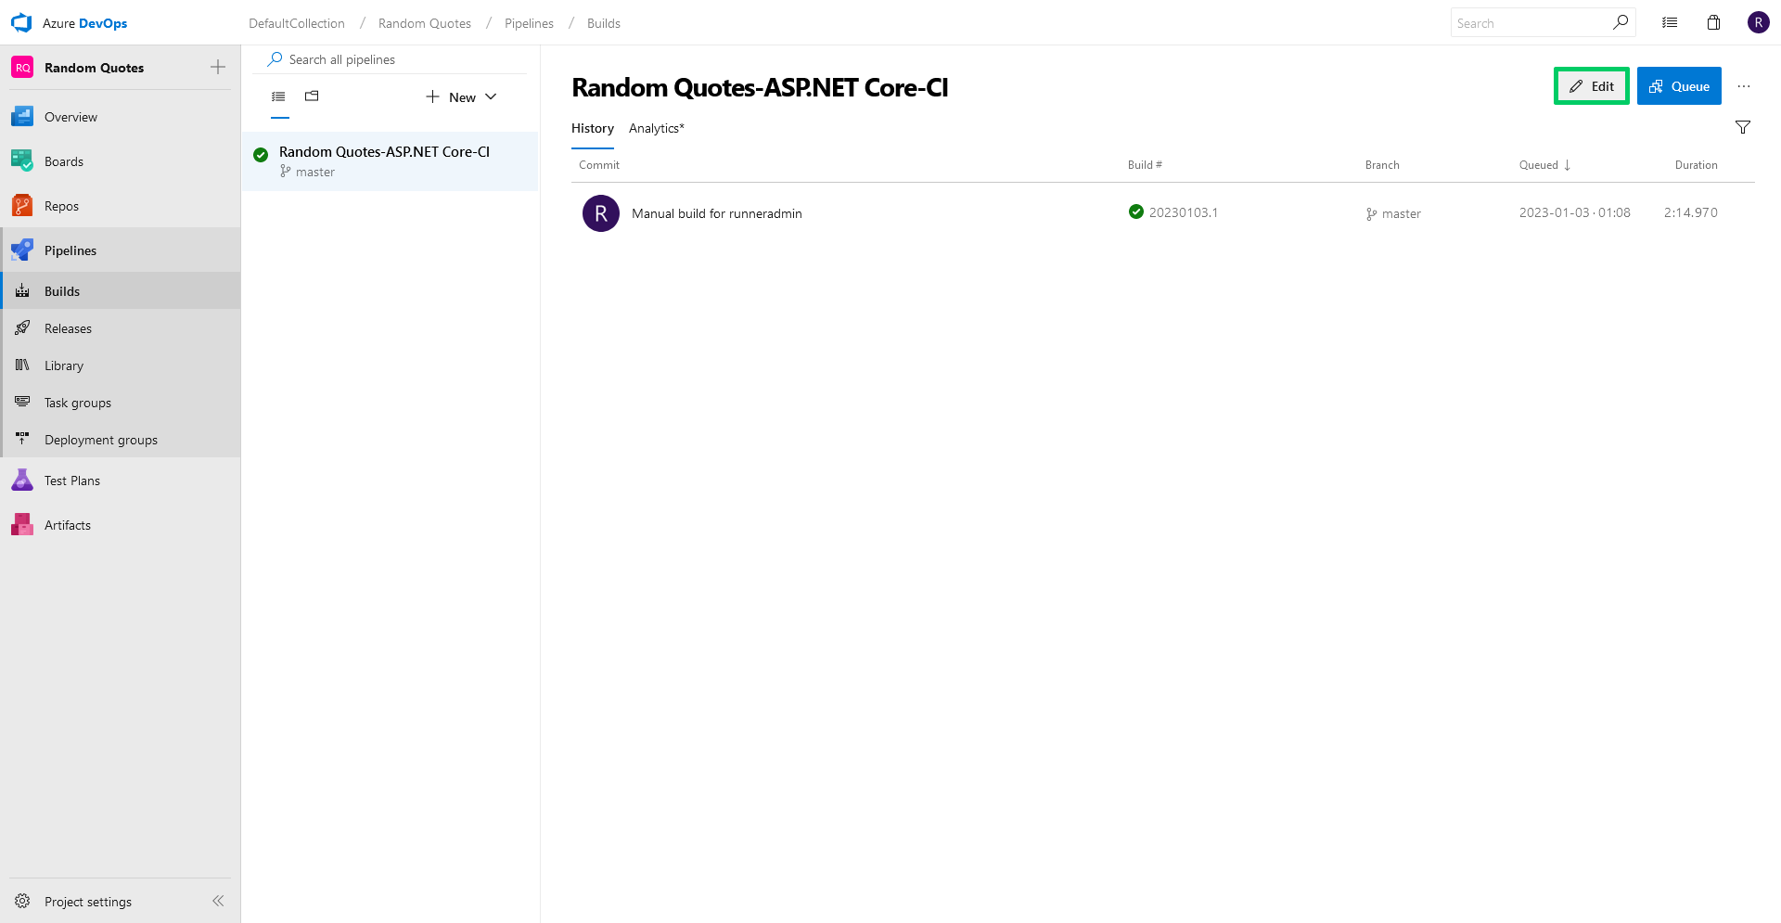Image resolution: width=1781 pixels, height=923 pixels.
Task: Click the Commit column header
Action: [x=599, y=165]
